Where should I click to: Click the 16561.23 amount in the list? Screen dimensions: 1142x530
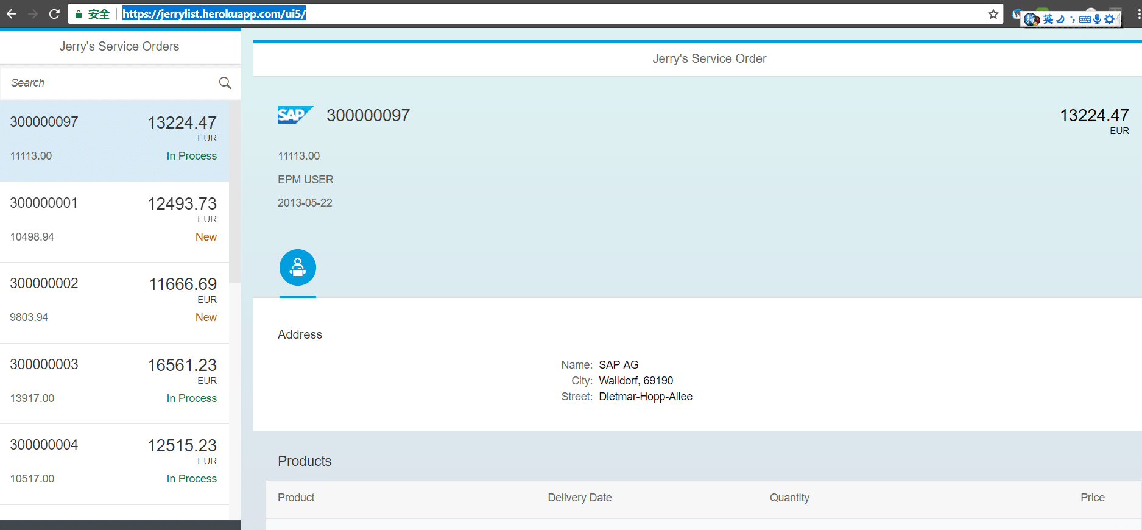(182, 365)
